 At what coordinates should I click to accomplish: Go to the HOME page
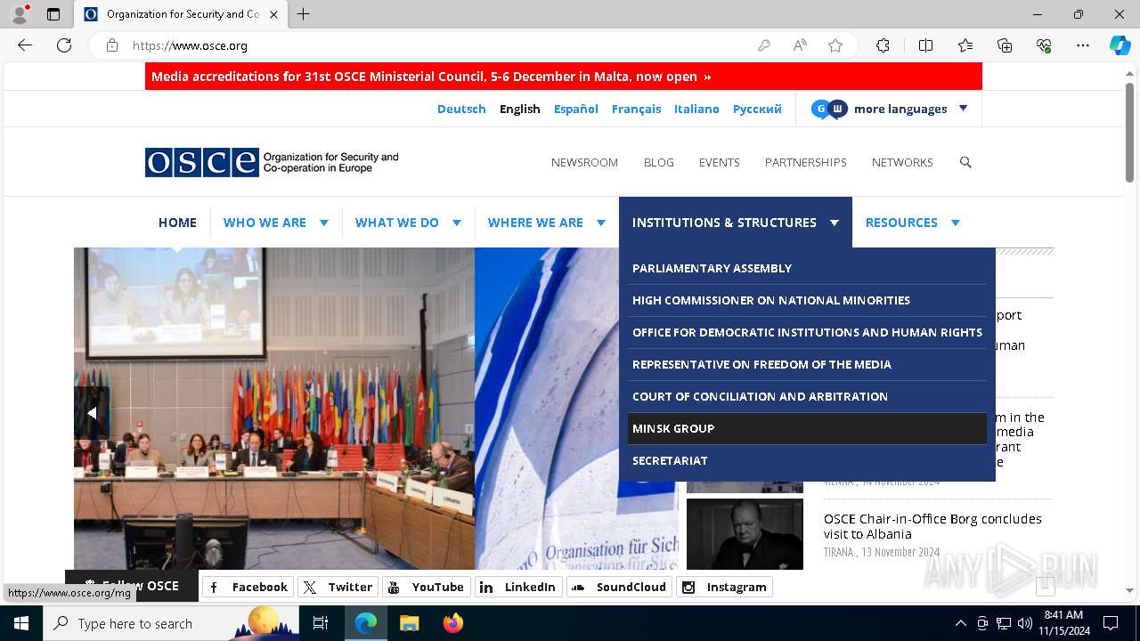coord(177,223)
